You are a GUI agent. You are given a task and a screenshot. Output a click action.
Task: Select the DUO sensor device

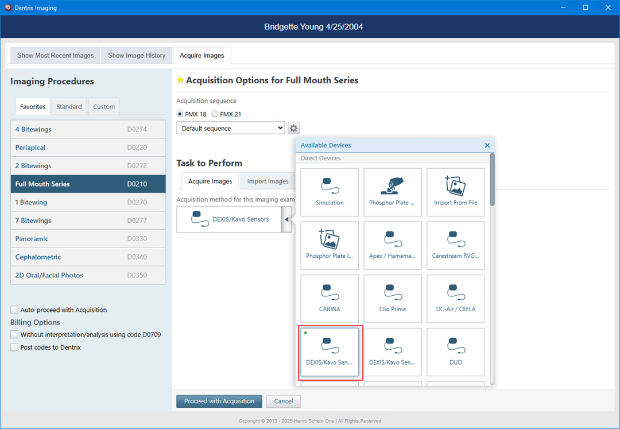[x=455, y=352]
